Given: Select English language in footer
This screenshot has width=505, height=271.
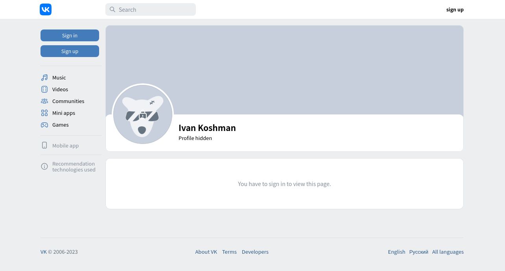Looking at the screenshot, I should [396, 252].
